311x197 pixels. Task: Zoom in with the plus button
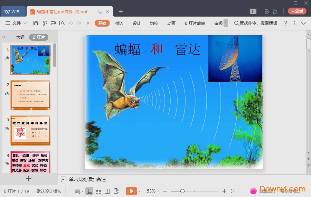(224, 191)
